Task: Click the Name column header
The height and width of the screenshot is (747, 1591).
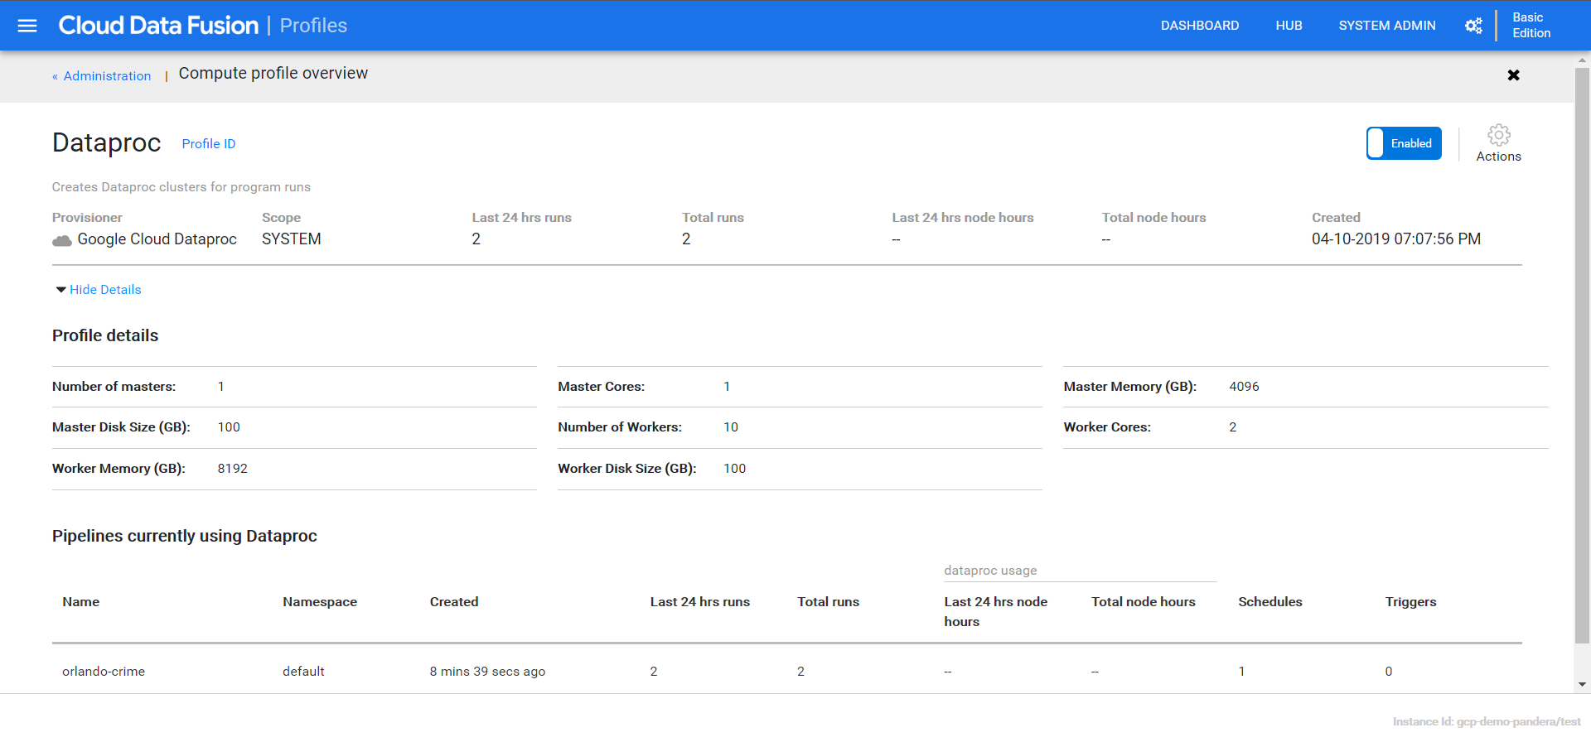Action: [80, 602]
